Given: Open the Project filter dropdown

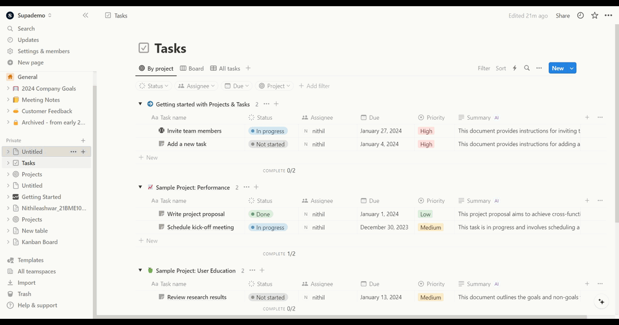Looking at the screenshot, I should (x=275, y=86).
